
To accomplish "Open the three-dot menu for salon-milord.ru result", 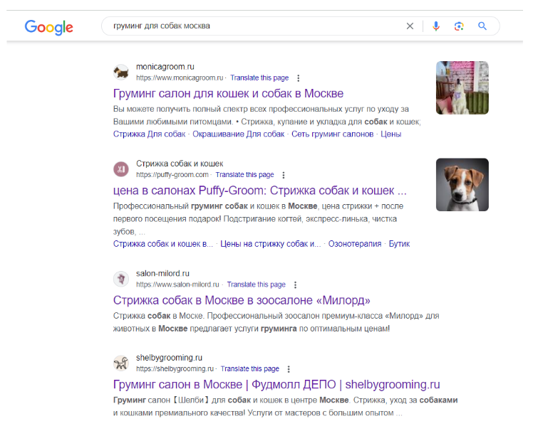I will (x=295, y=284).
